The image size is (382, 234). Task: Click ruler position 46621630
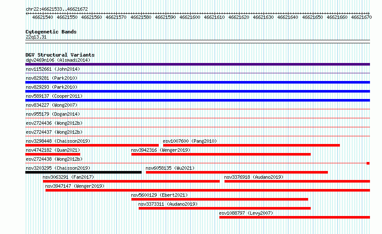(264, 17)
